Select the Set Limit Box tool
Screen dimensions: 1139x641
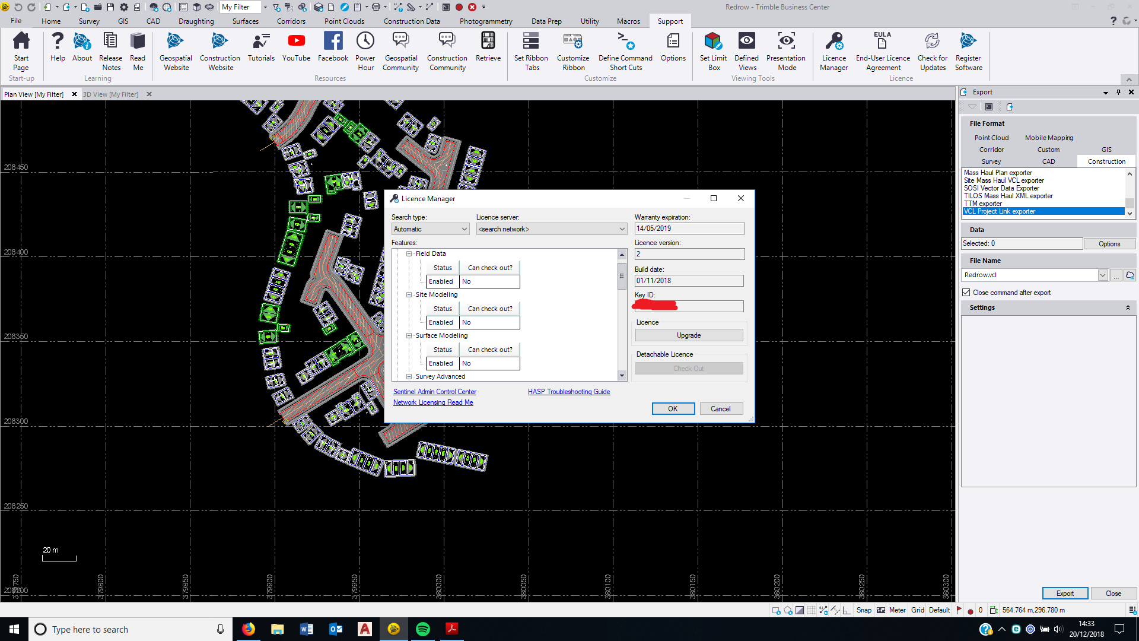(713, 50)
